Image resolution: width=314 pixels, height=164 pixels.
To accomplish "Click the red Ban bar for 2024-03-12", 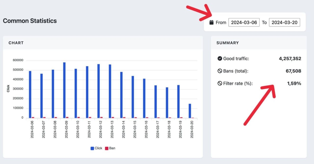I will (x=101, y=117).
